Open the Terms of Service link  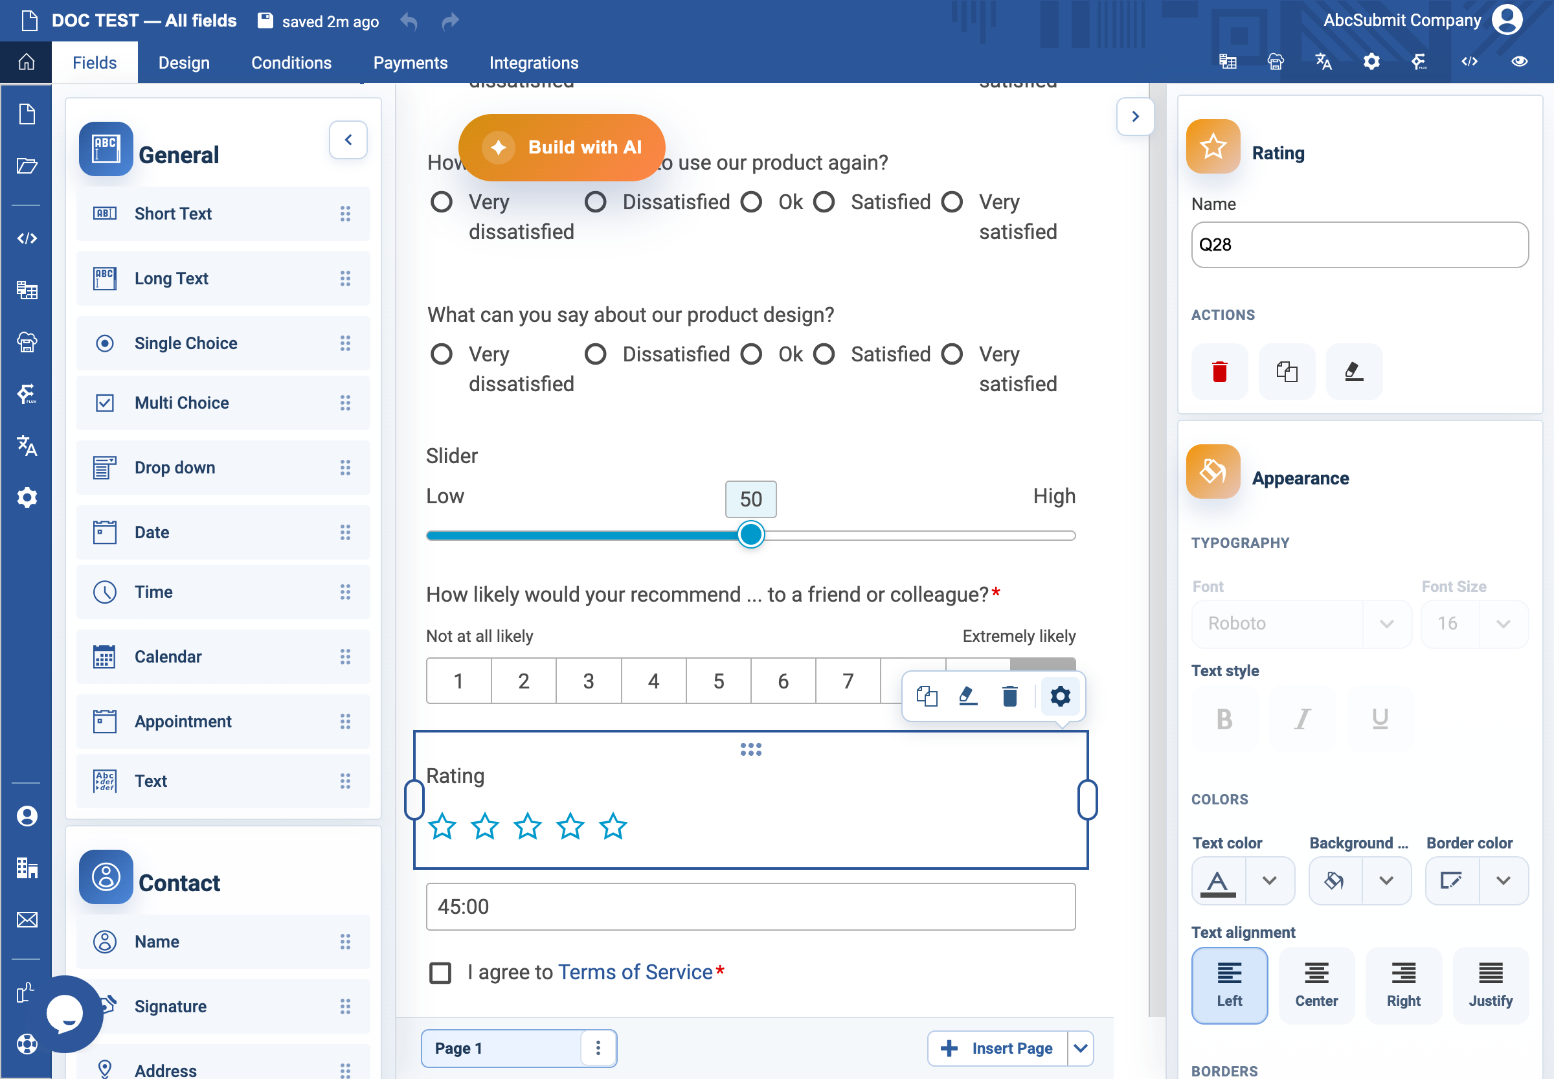pos(635,972)
